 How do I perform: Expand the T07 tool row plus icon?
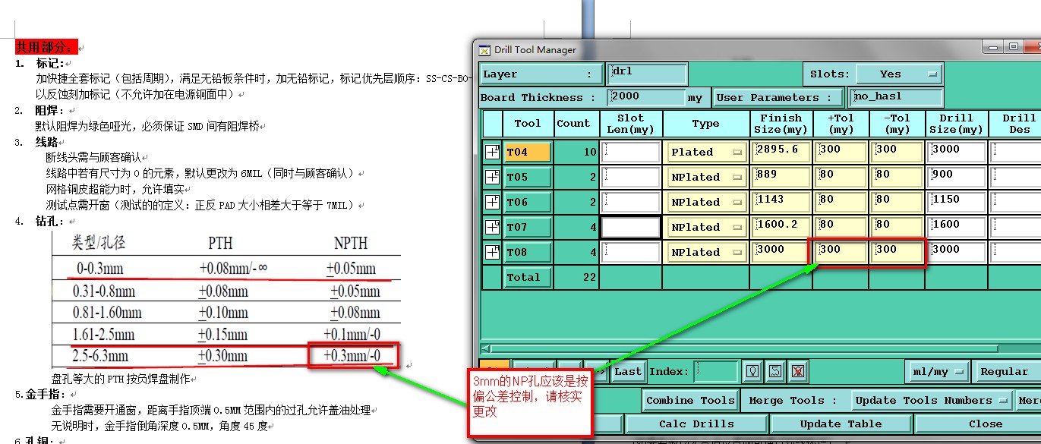(492, 228)
